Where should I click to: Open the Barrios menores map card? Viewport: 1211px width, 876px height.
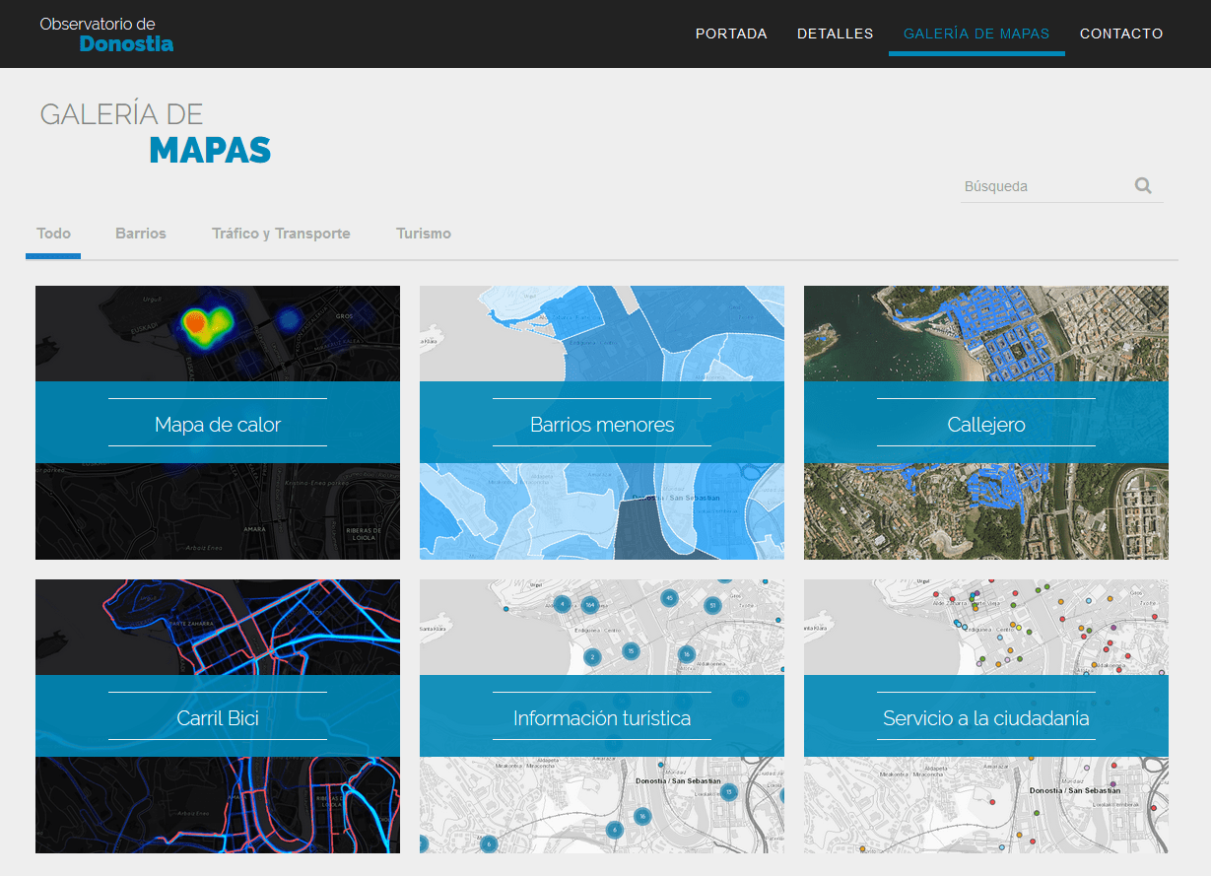pyautogui.click(x=602, y=423)
